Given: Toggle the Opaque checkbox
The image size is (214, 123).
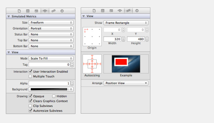Looking at the screenshot, I should tap(30, 96).
